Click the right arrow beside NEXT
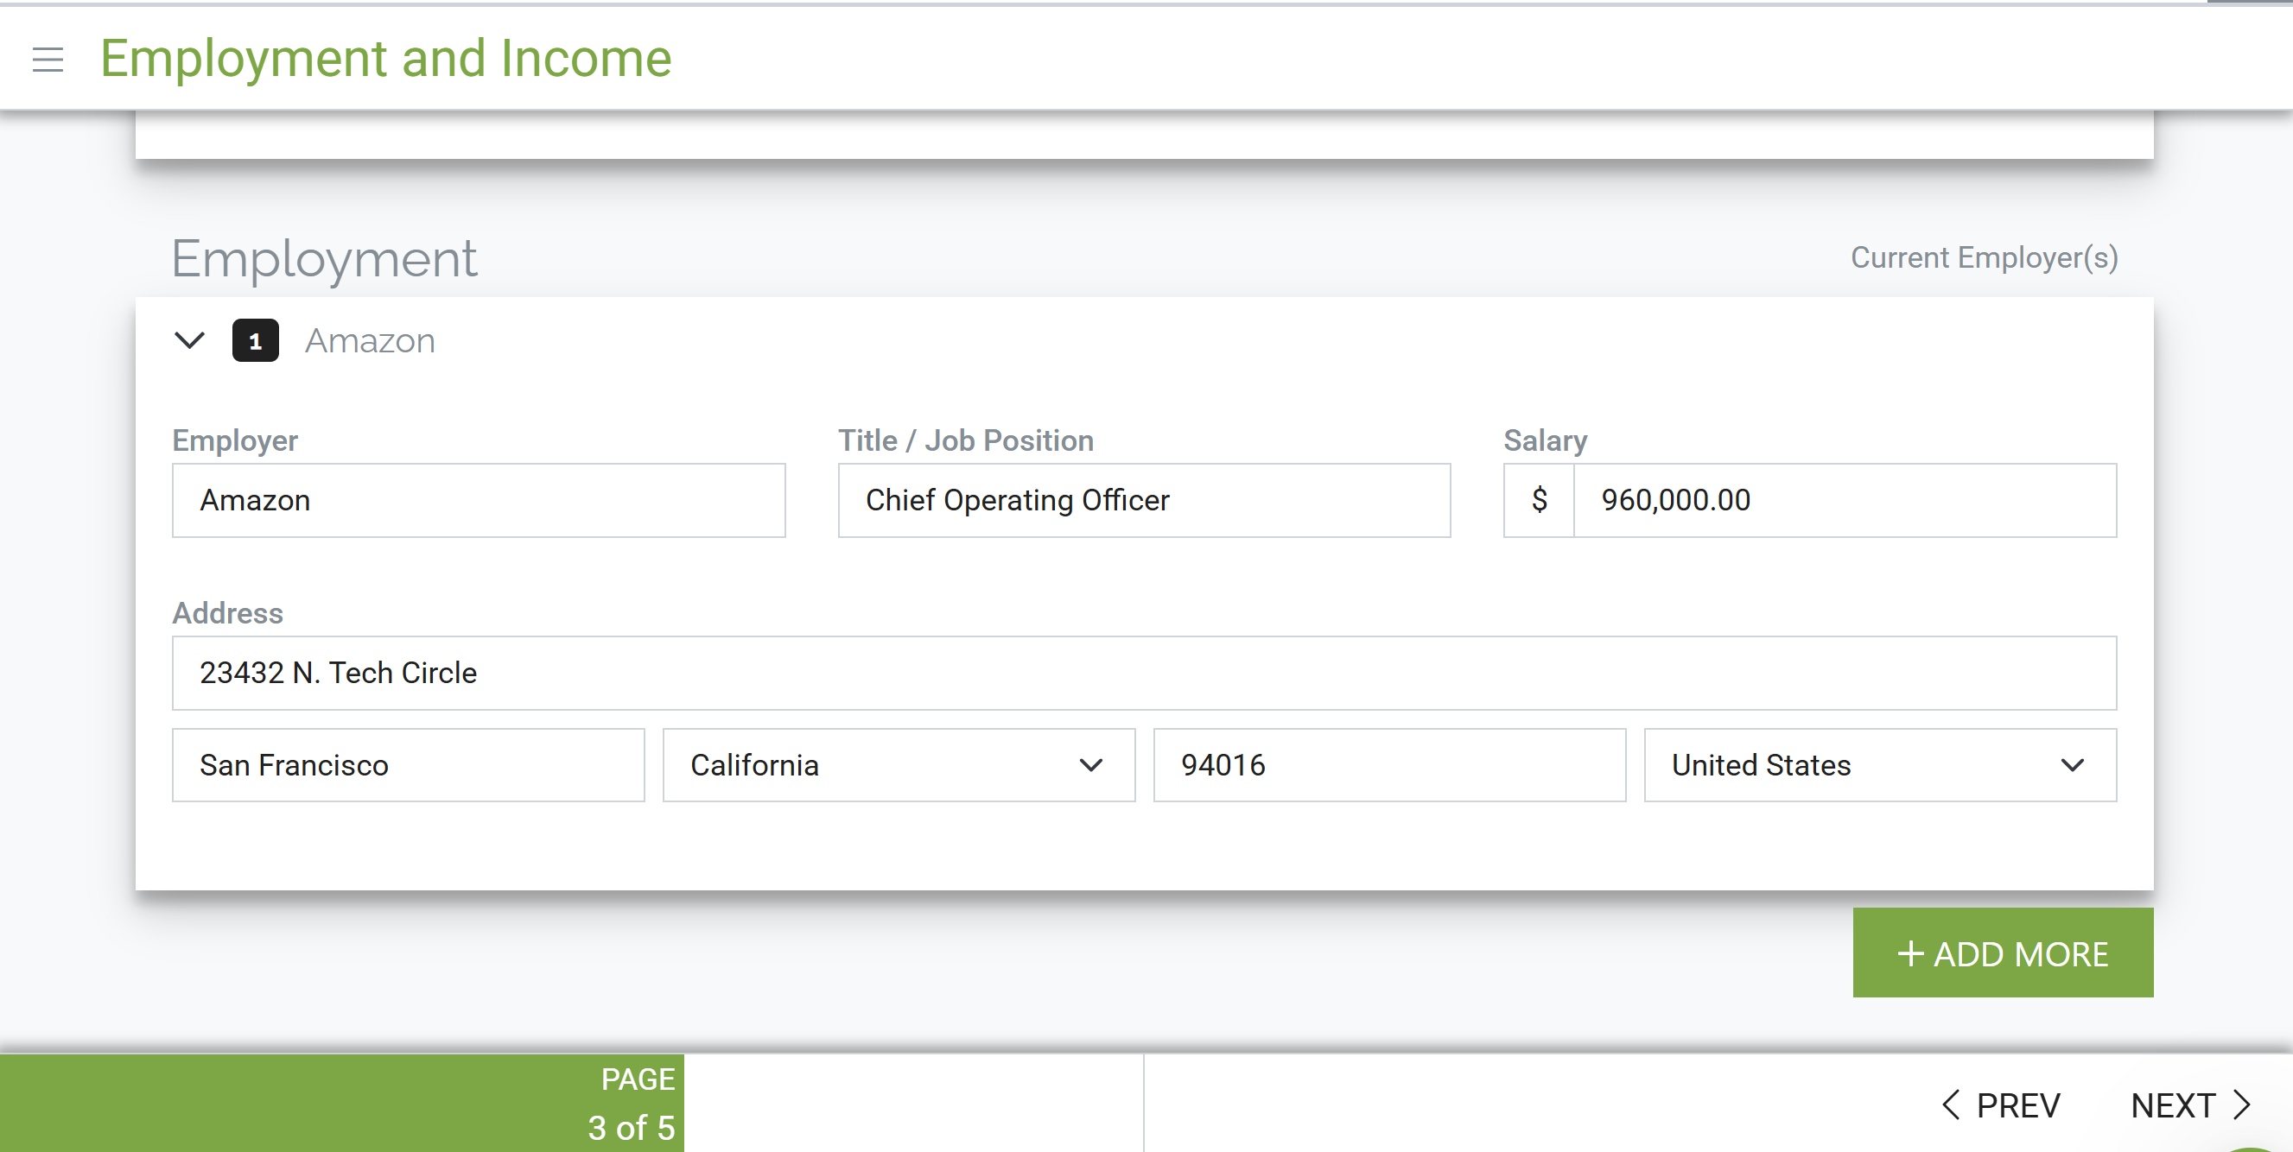 [x=2242, y=1105]
